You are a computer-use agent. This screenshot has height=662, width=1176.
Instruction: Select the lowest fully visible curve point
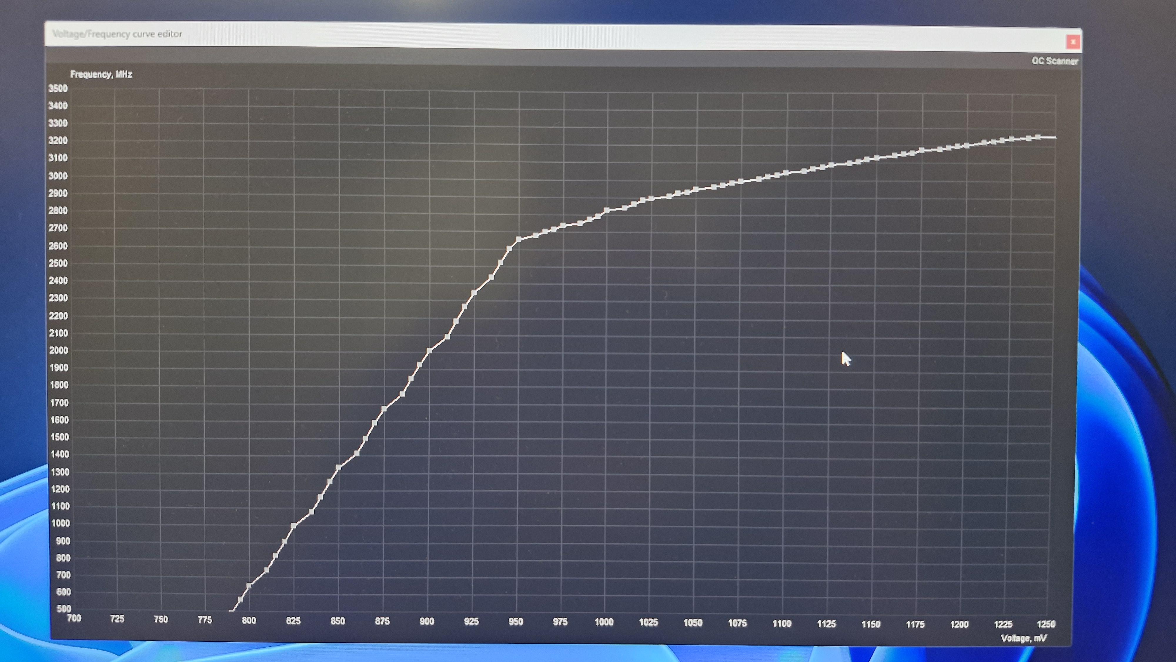point(240,599)
